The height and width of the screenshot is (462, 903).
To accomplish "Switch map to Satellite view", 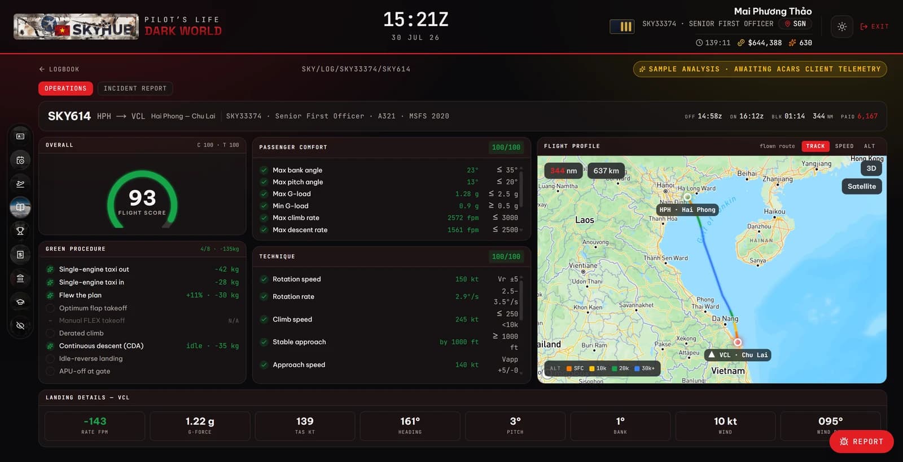I will coord(862,186).
